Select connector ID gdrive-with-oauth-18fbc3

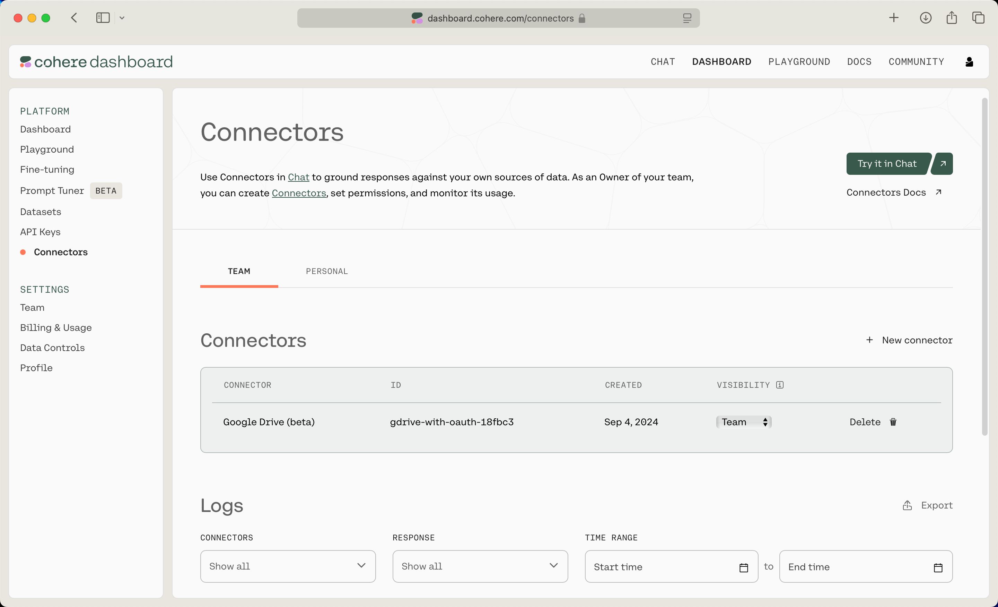452,422
